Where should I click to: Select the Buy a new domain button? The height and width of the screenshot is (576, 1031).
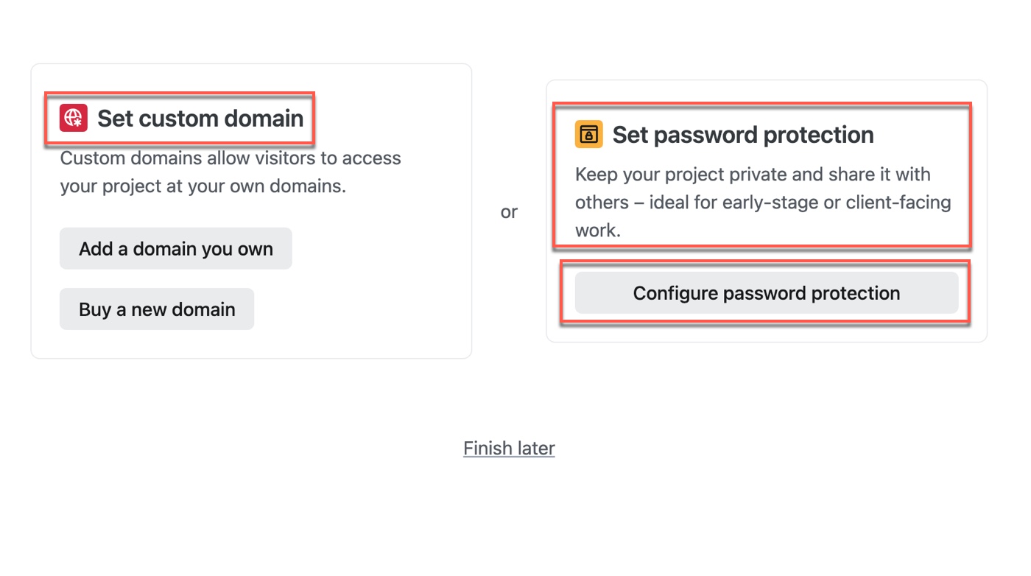click(157, 309)
